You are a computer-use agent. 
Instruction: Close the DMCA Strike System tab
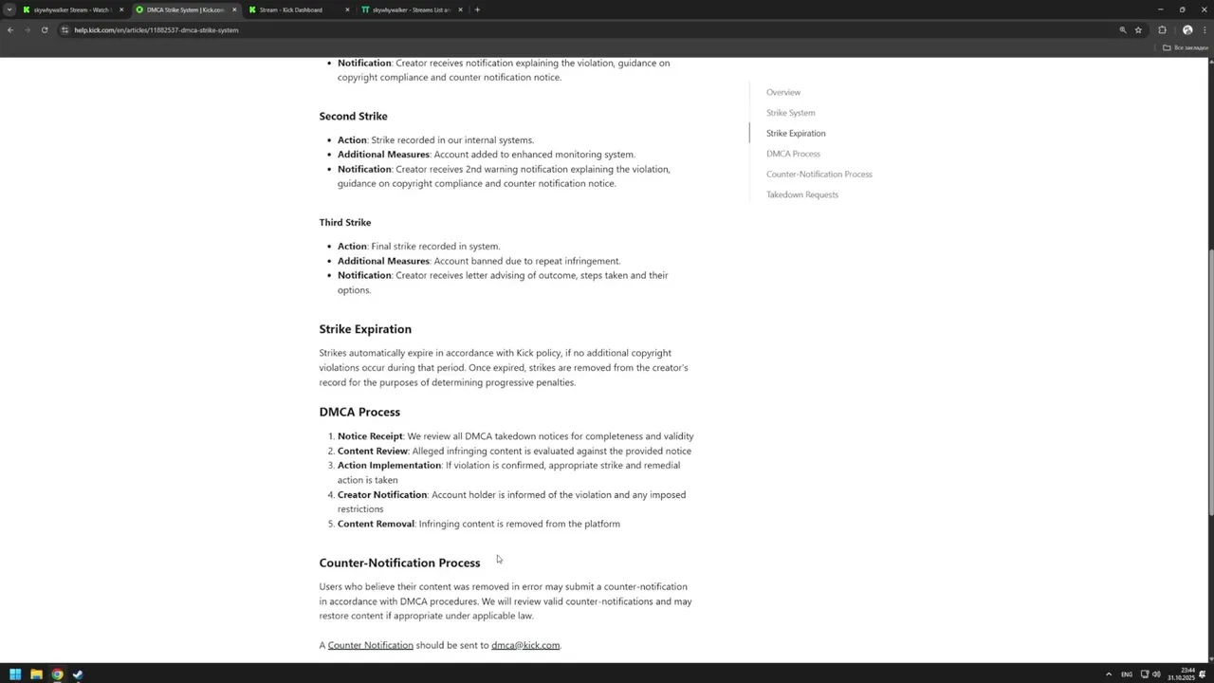click(234, 9)
